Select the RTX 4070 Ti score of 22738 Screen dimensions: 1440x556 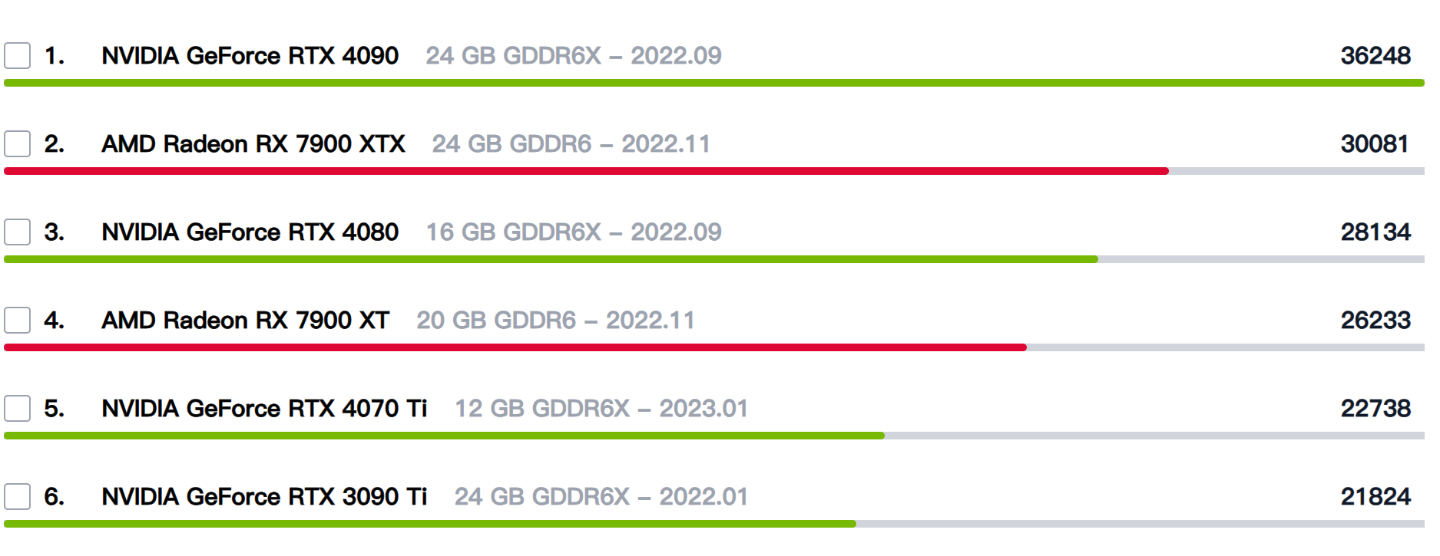1375,409
